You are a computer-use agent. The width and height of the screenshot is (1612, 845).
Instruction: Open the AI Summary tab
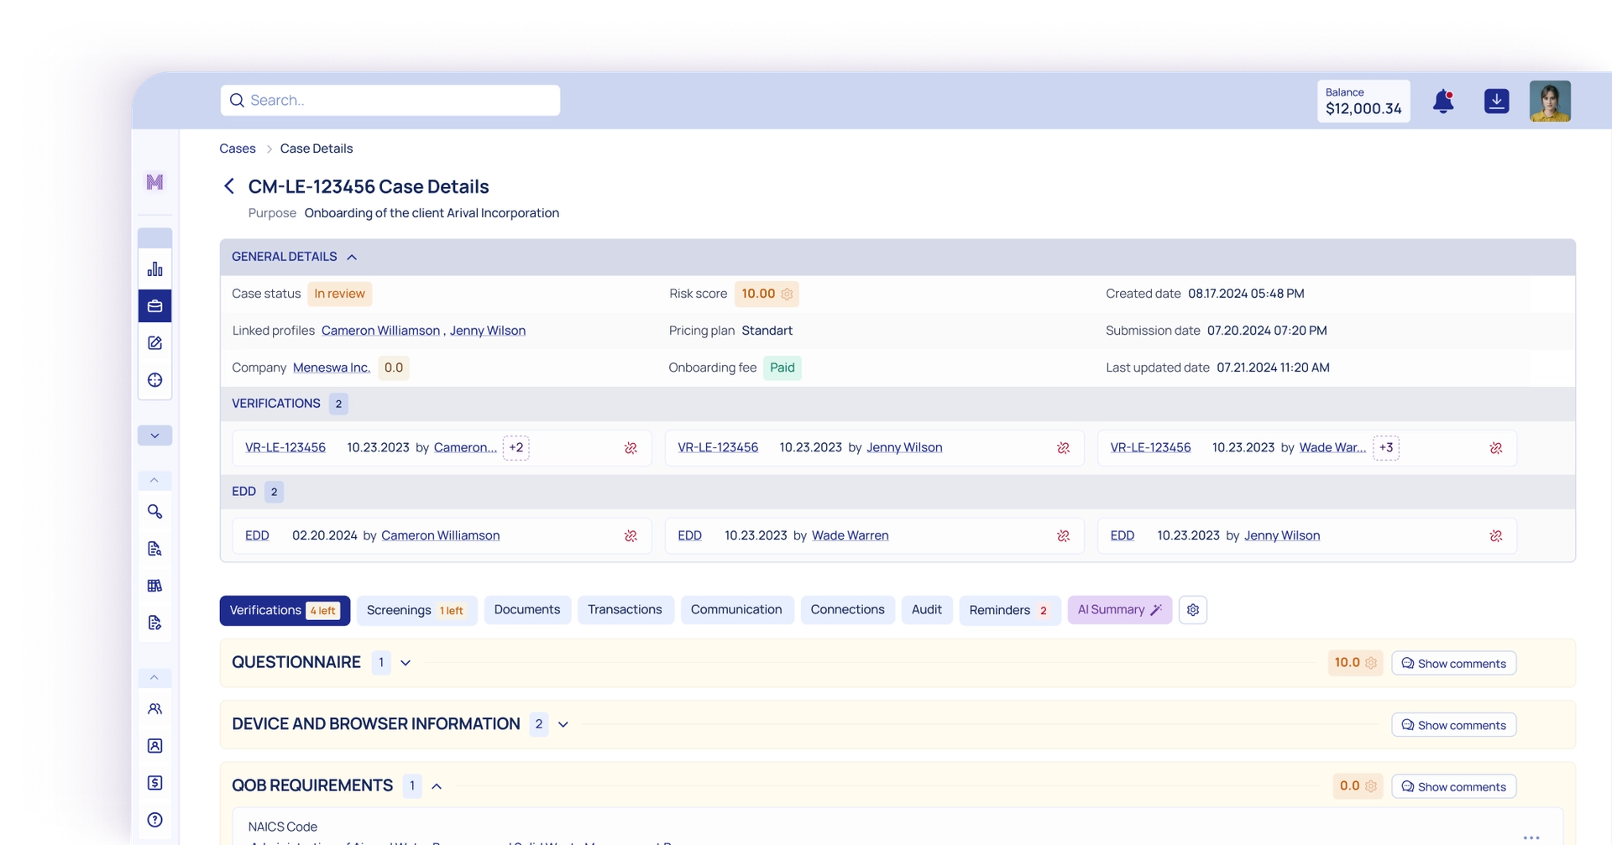(1119, 610)
